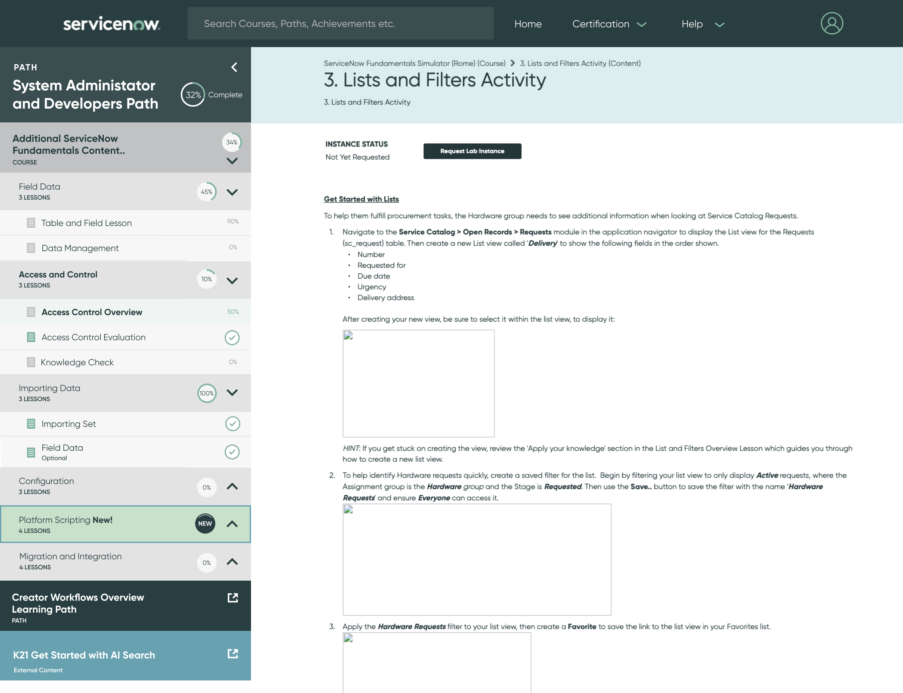Click the Favorite step image placeholder

coord(437,663)
